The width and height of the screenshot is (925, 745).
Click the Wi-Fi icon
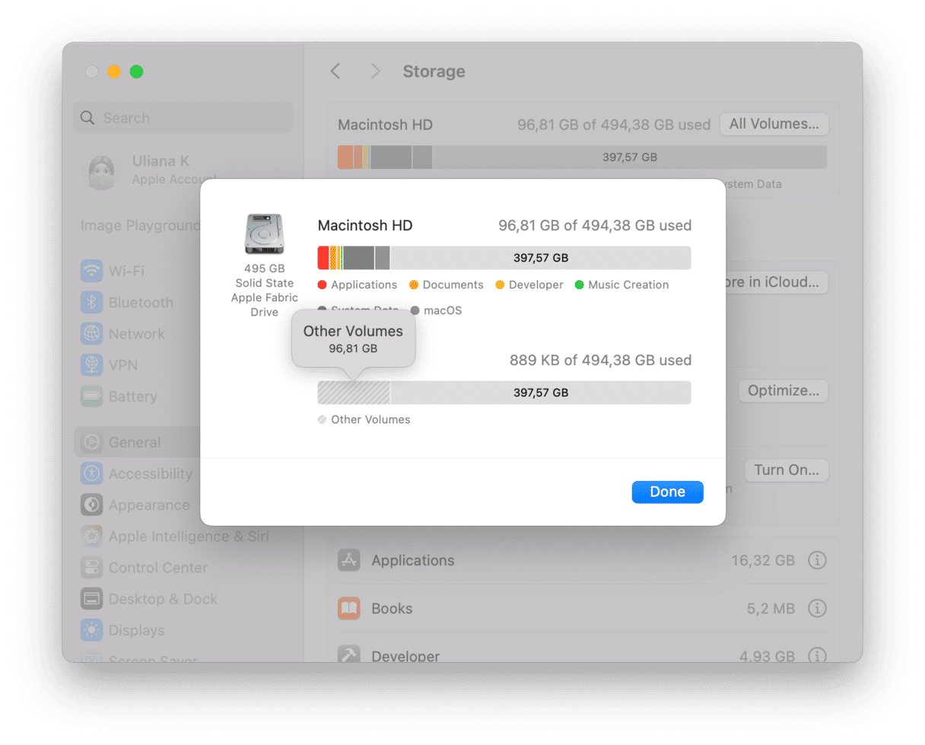(92, 271)
